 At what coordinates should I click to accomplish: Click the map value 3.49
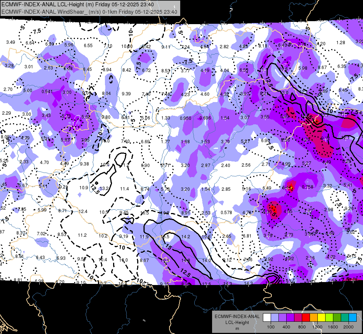11,42
